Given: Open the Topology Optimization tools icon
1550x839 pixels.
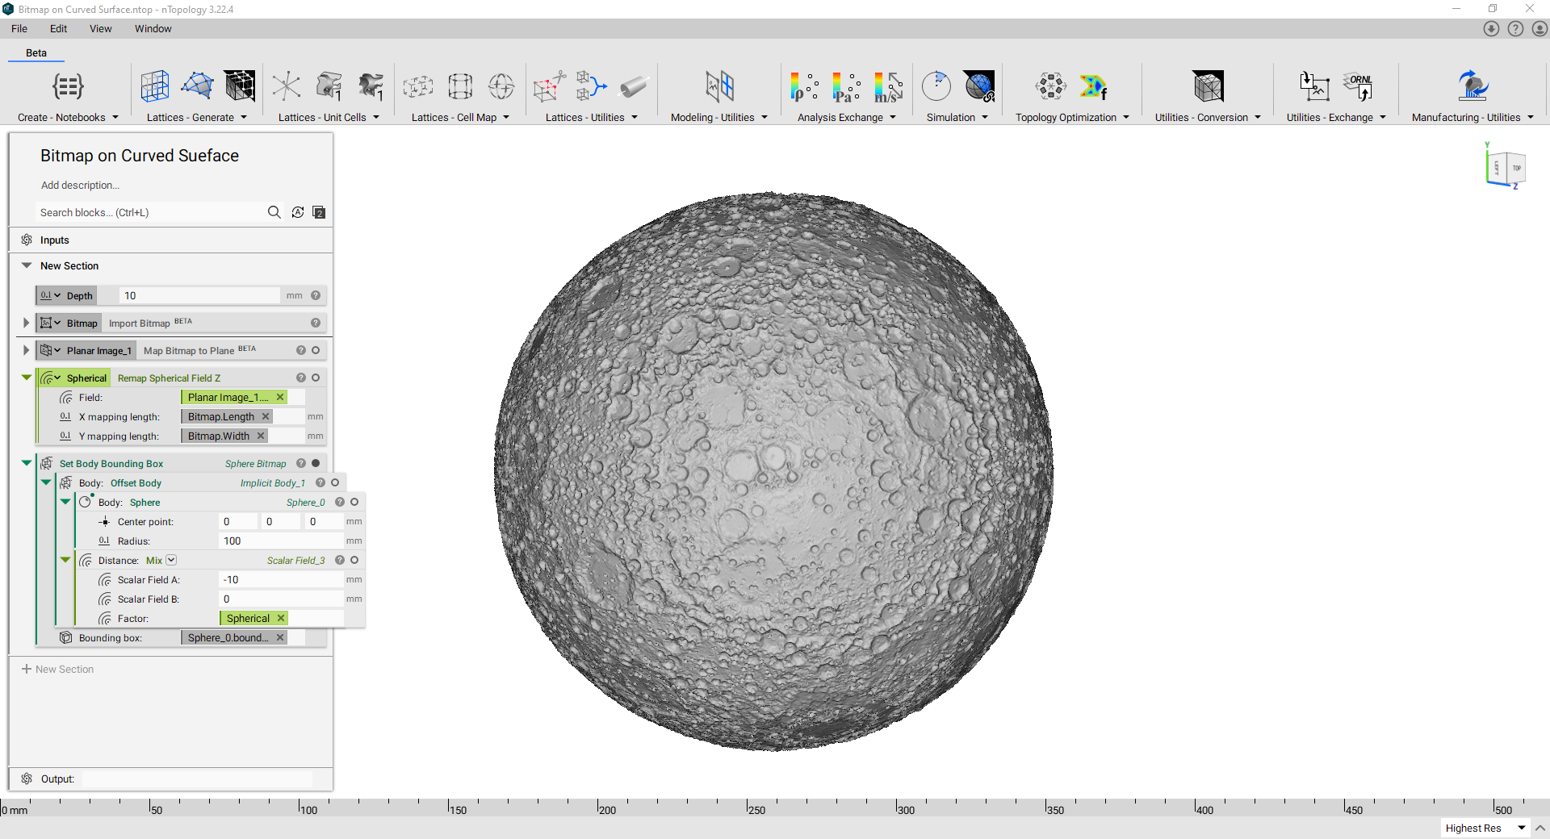Looking at the screenshot, I should click(1049, 86).
